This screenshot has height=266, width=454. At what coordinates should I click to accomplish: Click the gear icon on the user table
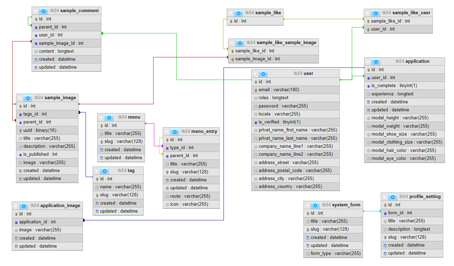[x=263, y=74]
